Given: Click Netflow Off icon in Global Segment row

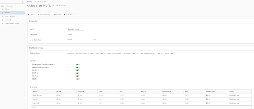Looking at the screenshot, I should click(x=57, y=95).
